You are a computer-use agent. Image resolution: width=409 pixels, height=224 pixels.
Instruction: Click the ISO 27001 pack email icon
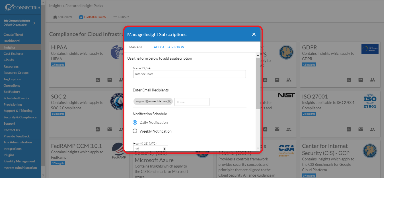coord(361,129)
